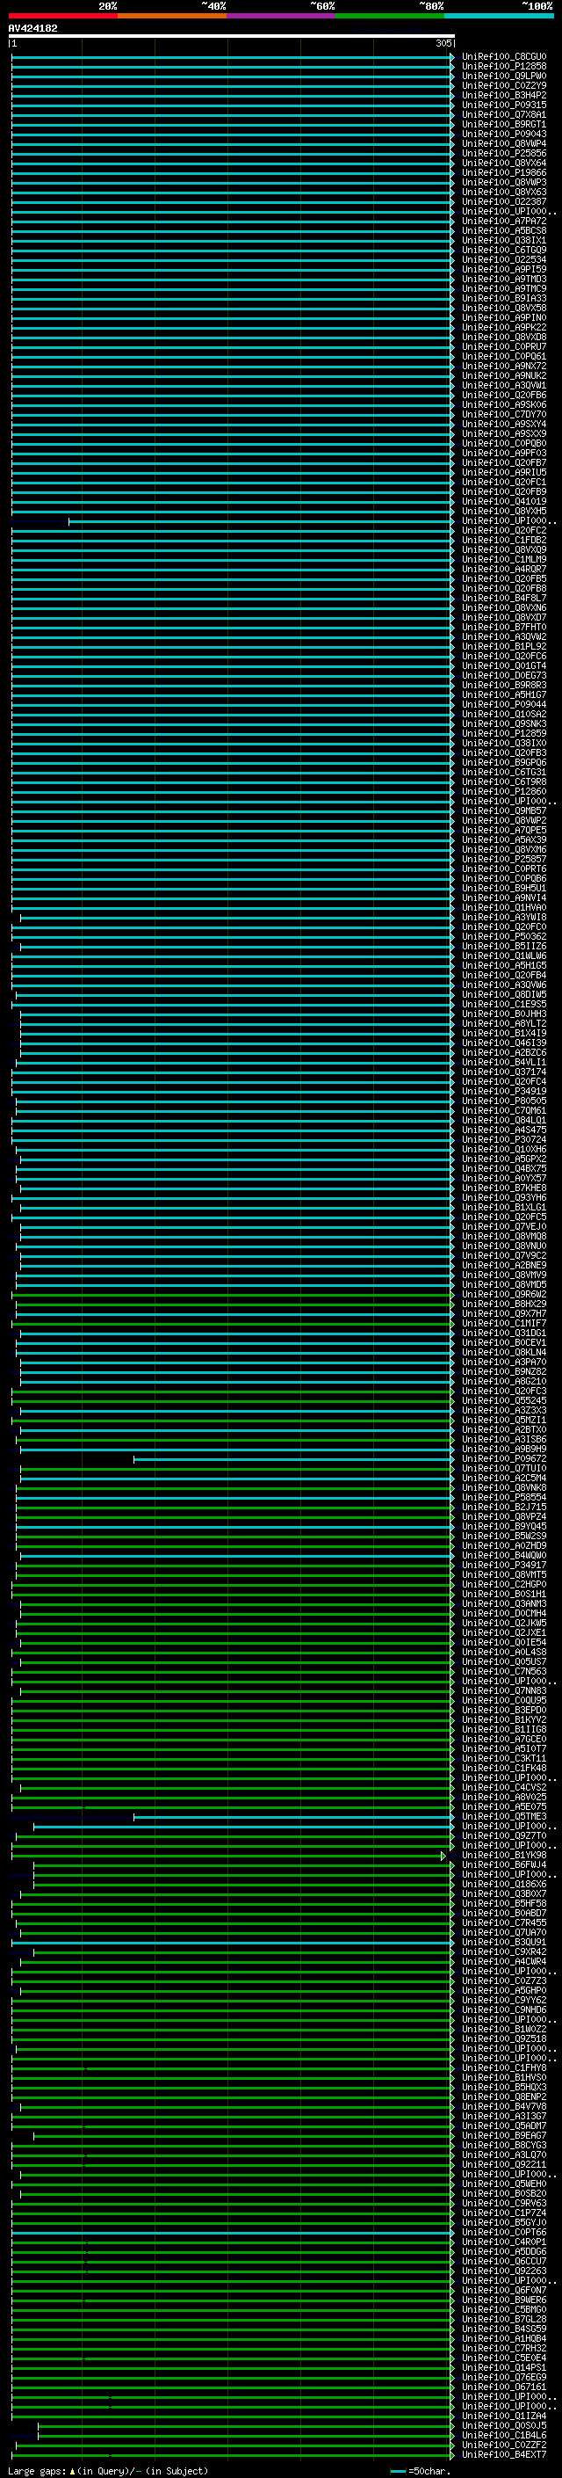Screen dimensions: 562x2478
Task: Select the UniRef100_A9PIN0 label
Action: [504, 317]
